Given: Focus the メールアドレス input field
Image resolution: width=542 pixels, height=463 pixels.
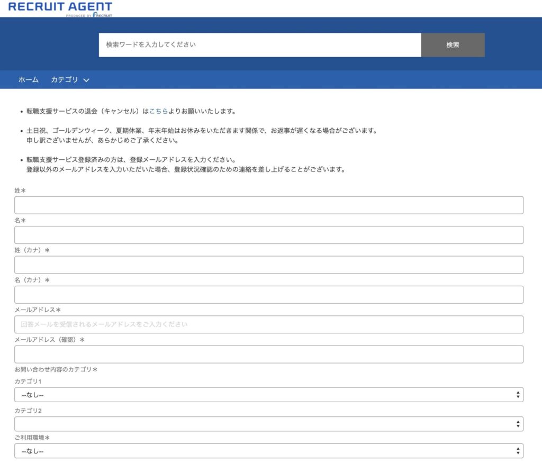Looking at the screenshot, I should tap(268, 324).
